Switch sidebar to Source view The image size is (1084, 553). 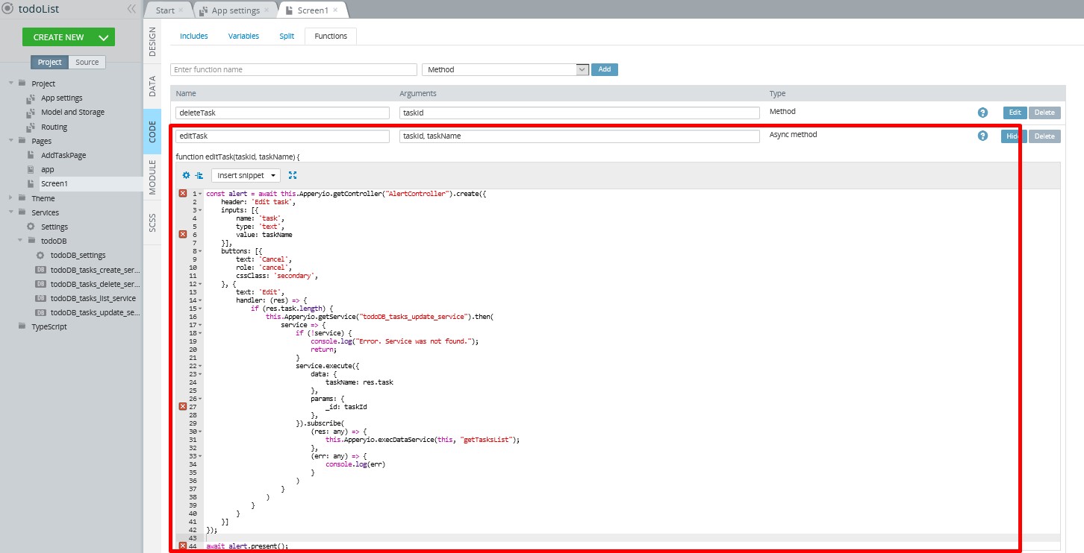[x=87, y=63]
